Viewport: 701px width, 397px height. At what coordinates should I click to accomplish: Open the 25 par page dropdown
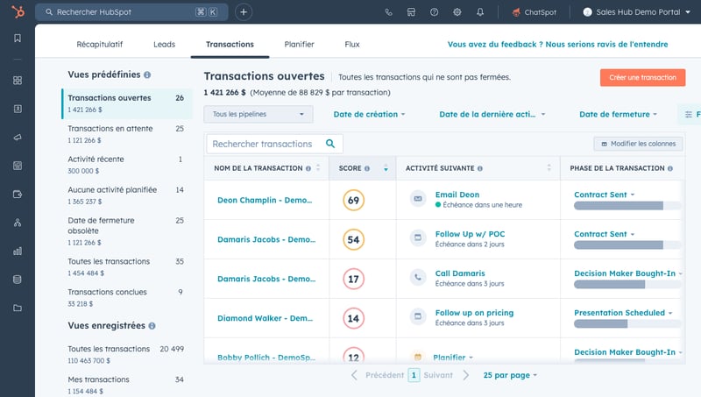click(x=510, y=375)
